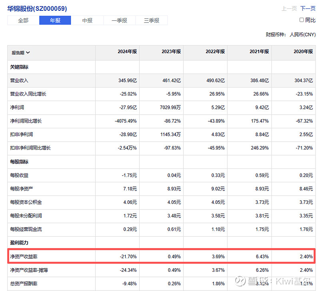Click the 盈利能力 section header
320x291 pixels.
(x=19, y=243)
